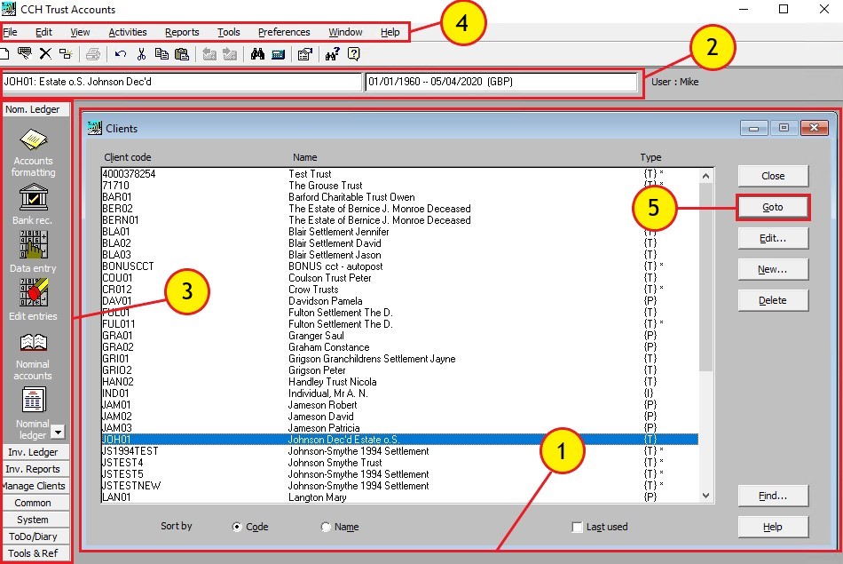This screenshot has width=843, height=564.
Task: Open the Nominal ledger sidebar icon
Action: coord(33,413)
